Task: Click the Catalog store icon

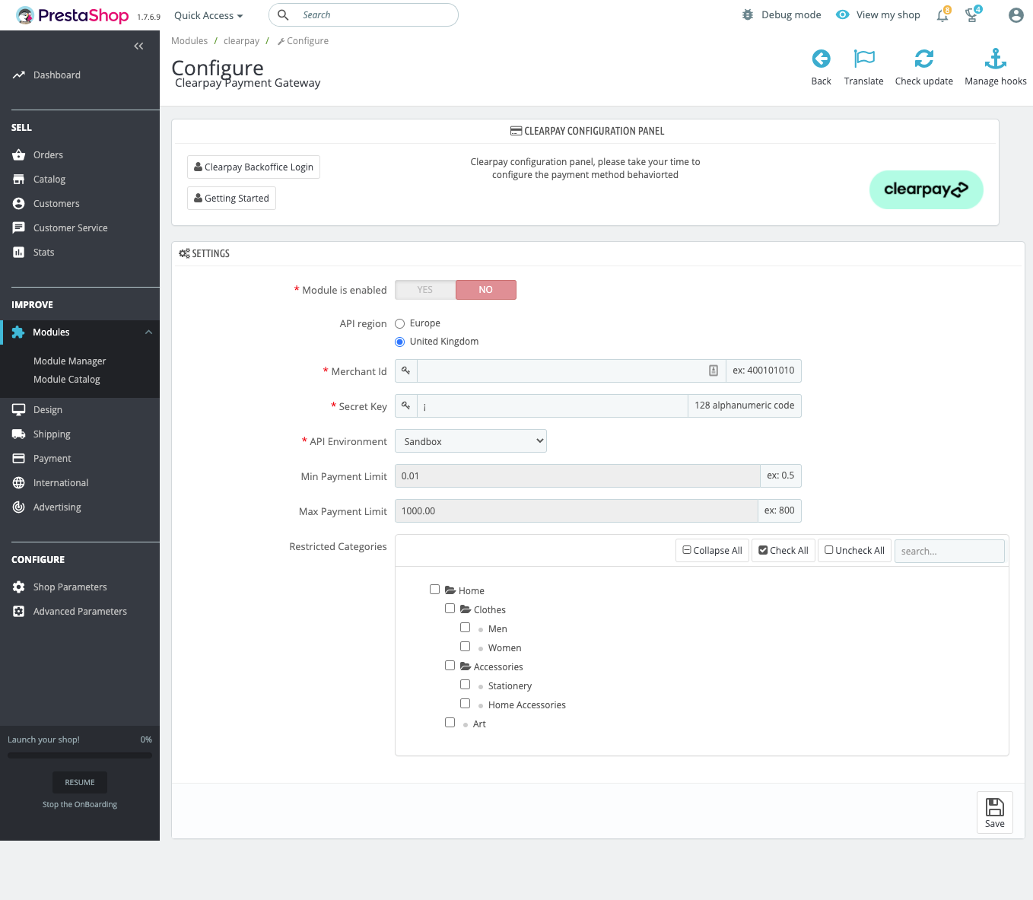Action: pos(19,180)
